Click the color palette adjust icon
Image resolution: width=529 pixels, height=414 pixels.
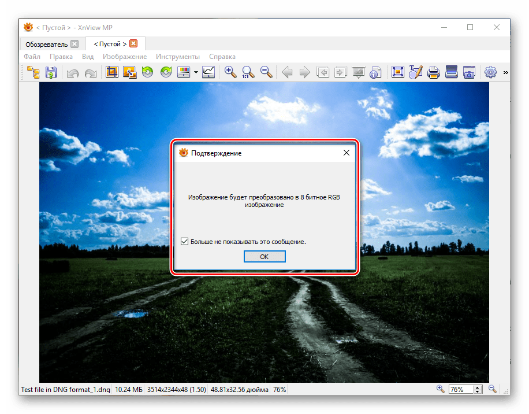point(184,72)
